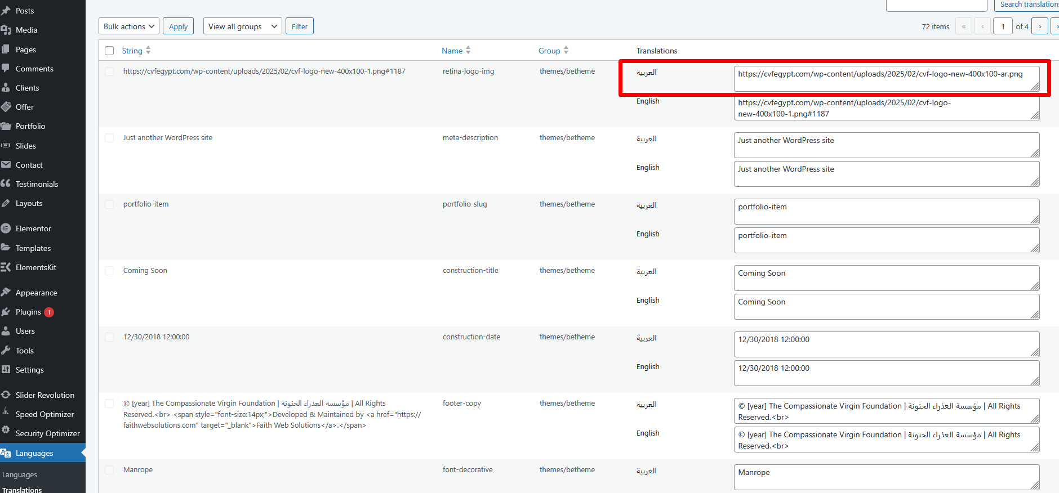Check the box for 'Coming Soon' row
This screenshot has height=493, width=1059.
pyautogui.click(x=109, y=271)
